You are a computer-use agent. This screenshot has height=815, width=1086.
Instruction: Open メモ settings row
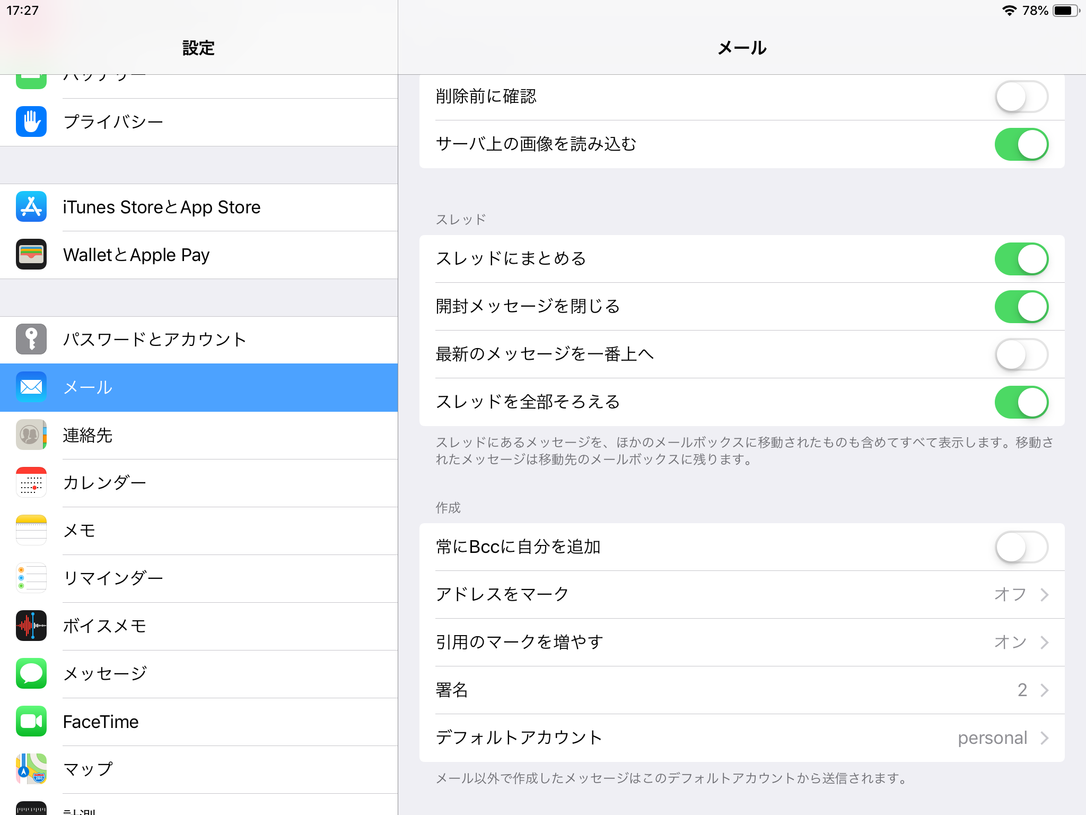[x=199, y=531]
